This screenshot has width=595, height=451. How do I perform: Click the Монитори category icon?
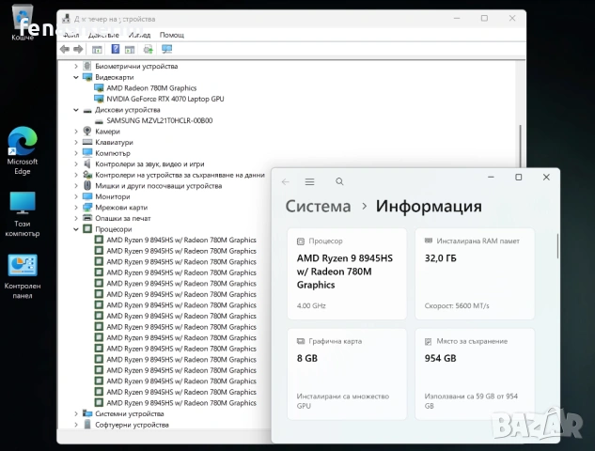point(87,196)
